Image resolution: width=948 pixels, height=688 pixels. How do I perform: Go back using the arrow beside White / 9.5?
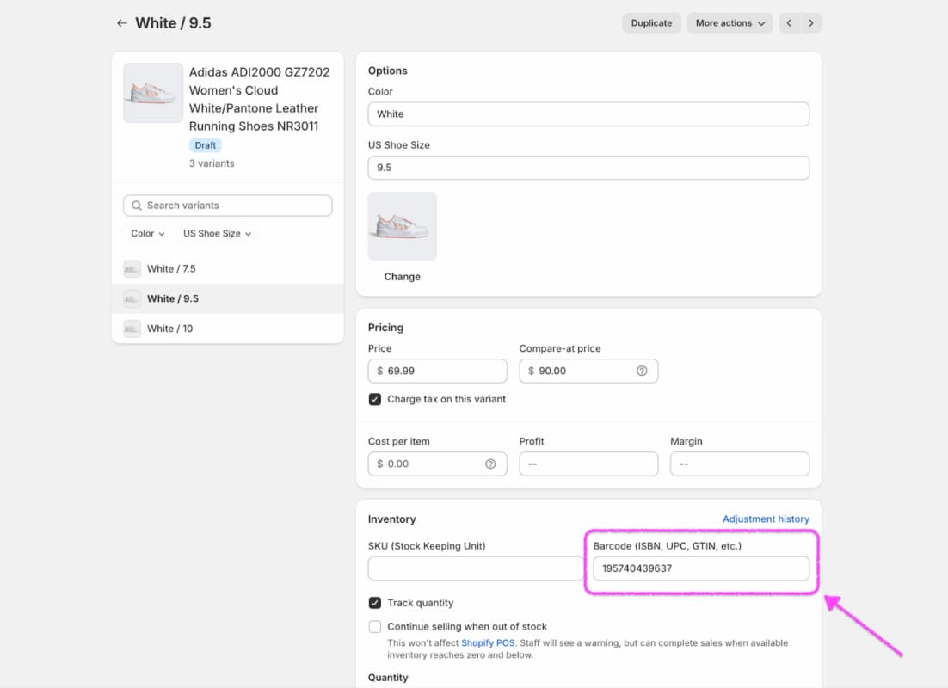121,23
